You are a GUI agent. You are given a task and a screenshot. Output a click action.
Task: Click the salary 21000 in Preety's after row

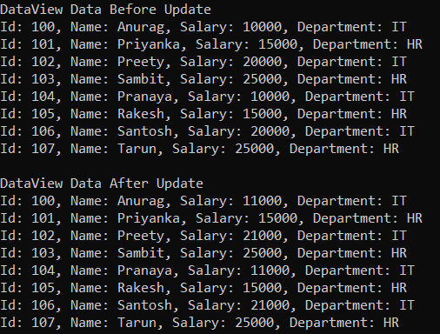point(262,236)
